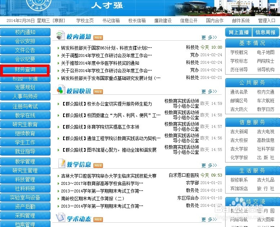Open 研究生教育 sidebar button
The height and width of the screenshot is (227, 280).
point(25,124)
